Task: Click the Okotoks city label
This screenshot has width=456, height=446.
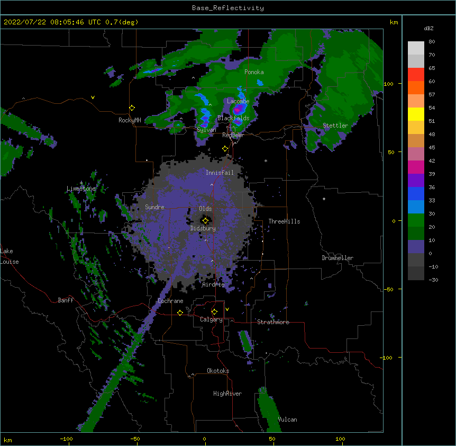Action: [218, 371]
